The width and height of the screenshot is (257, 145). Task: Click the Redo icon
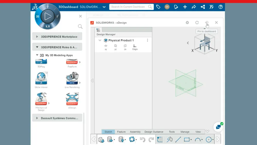point(151,139)
